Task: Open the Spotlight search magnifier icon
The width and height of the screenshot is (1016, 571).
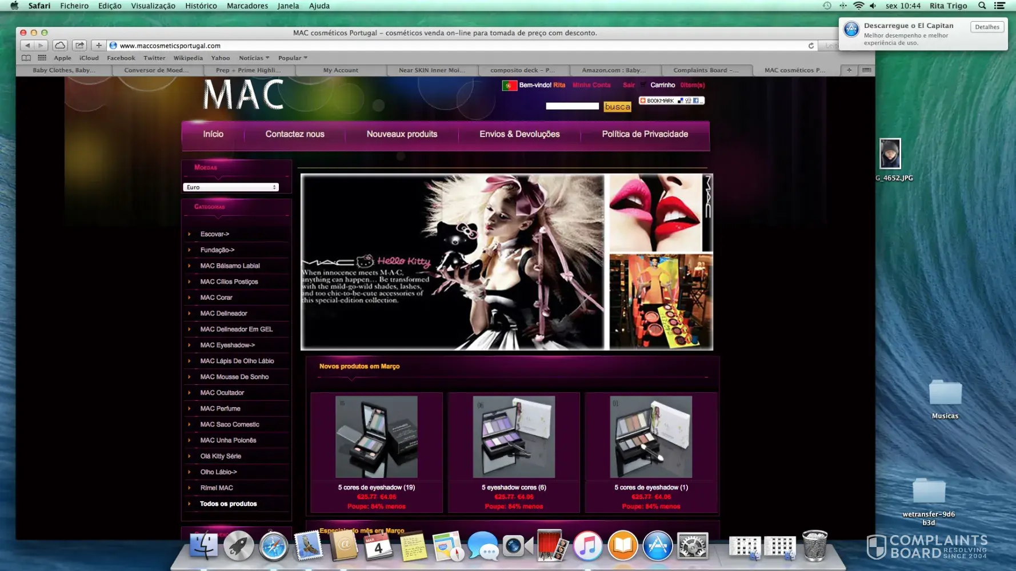Action: (x=982, y=6)
